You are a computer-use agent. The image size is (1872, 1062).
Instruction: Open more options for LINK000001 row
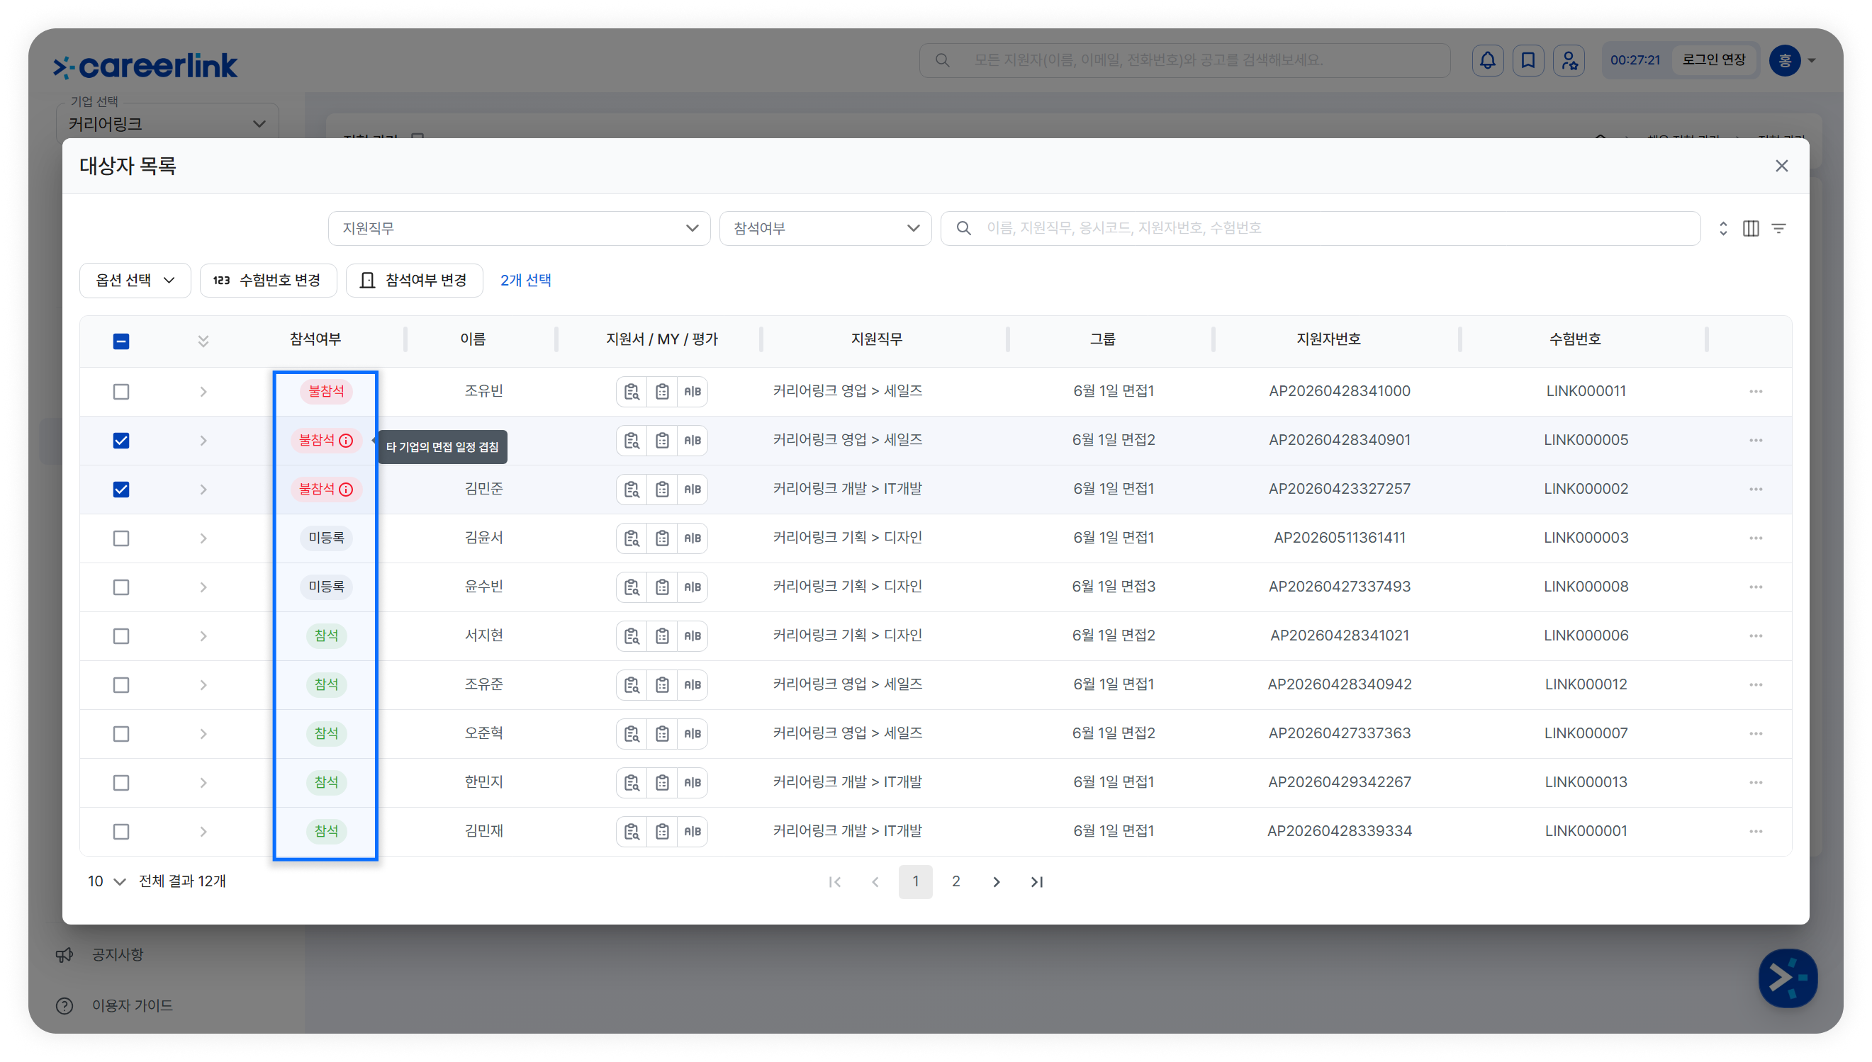click(x=1755, y=832)
